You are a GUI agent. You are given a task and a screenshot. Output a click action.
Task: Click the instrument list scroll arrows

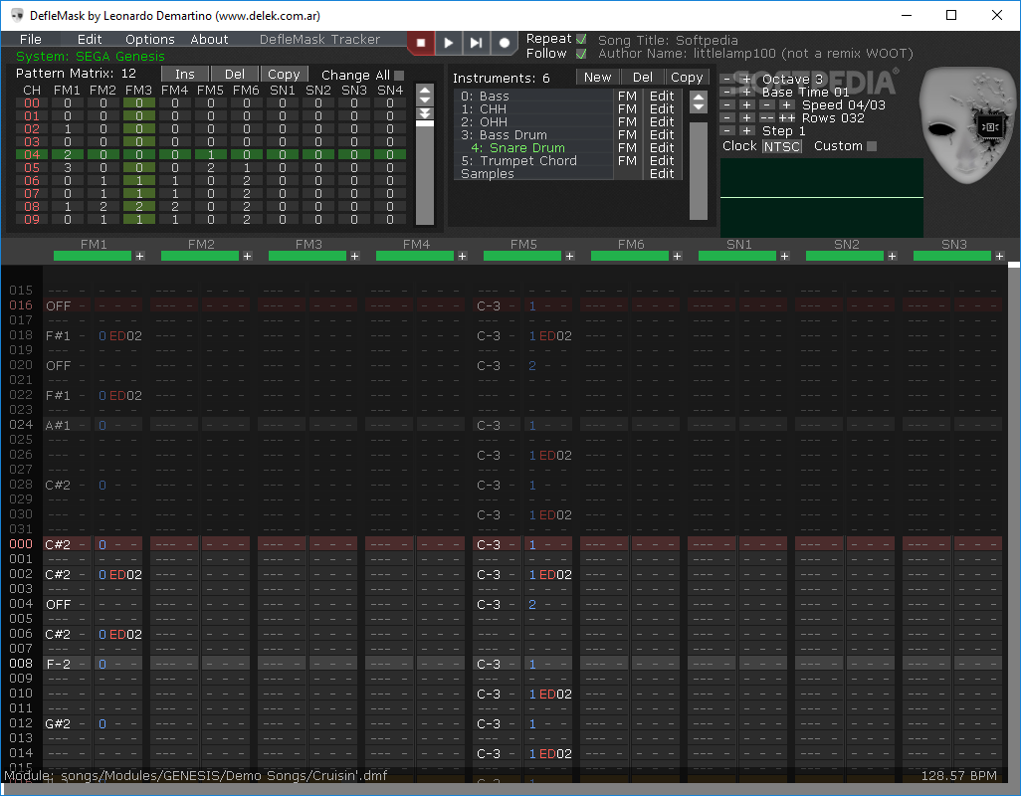698,102
